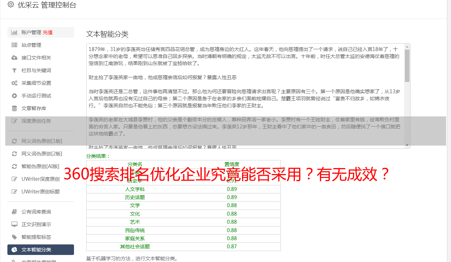Click the database icon for 文章暂存库
Screen dimensions: 451x262
(x=14, y=108)
